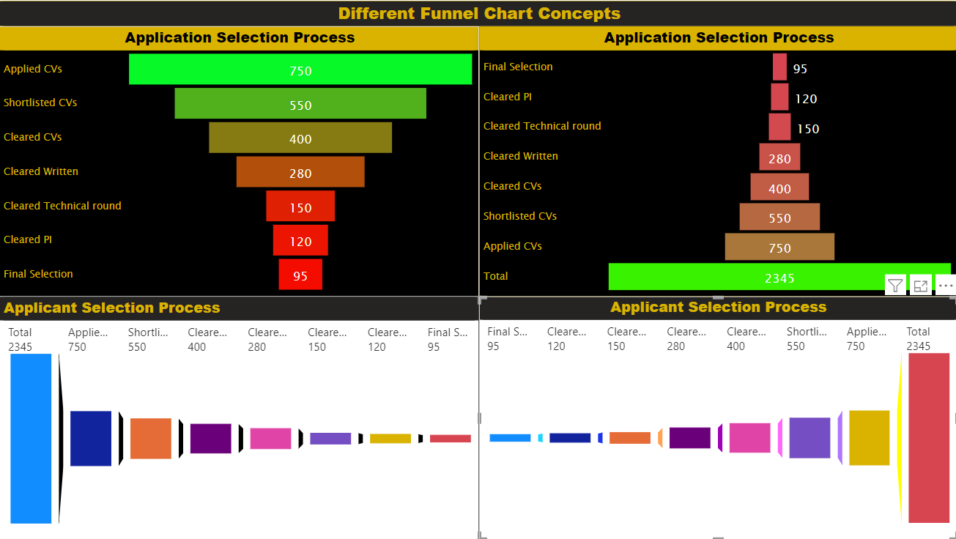956x539 pixels.
Task: Select the tall blue Total column in bottom-left chart
Action: coord(31,438)
